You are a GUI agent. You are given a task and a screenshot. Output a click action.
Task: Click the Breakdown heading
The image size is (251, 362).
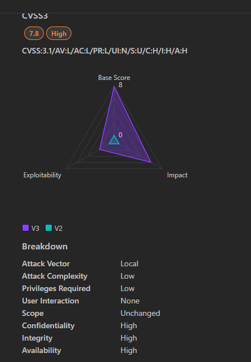pyautogui.click(x=45, y=247)
